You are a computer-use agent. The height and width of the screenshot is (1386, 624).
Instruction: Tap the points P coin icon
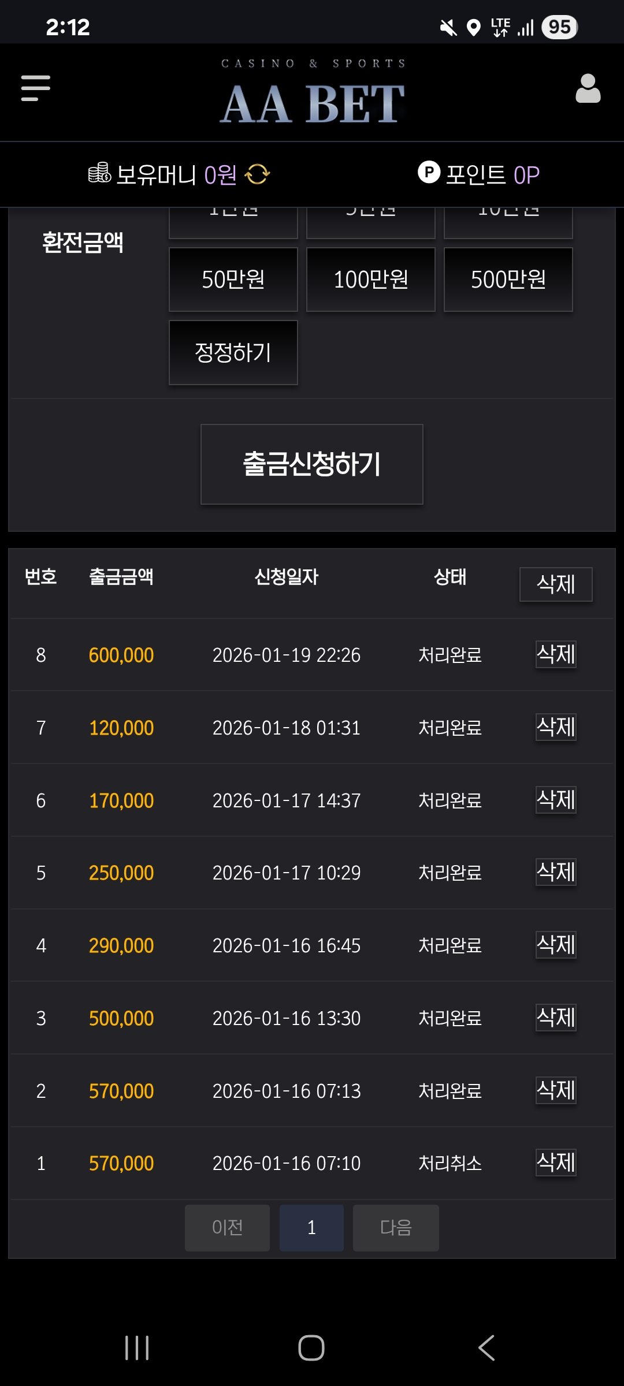pyautogui.click(x=429, y=172)
